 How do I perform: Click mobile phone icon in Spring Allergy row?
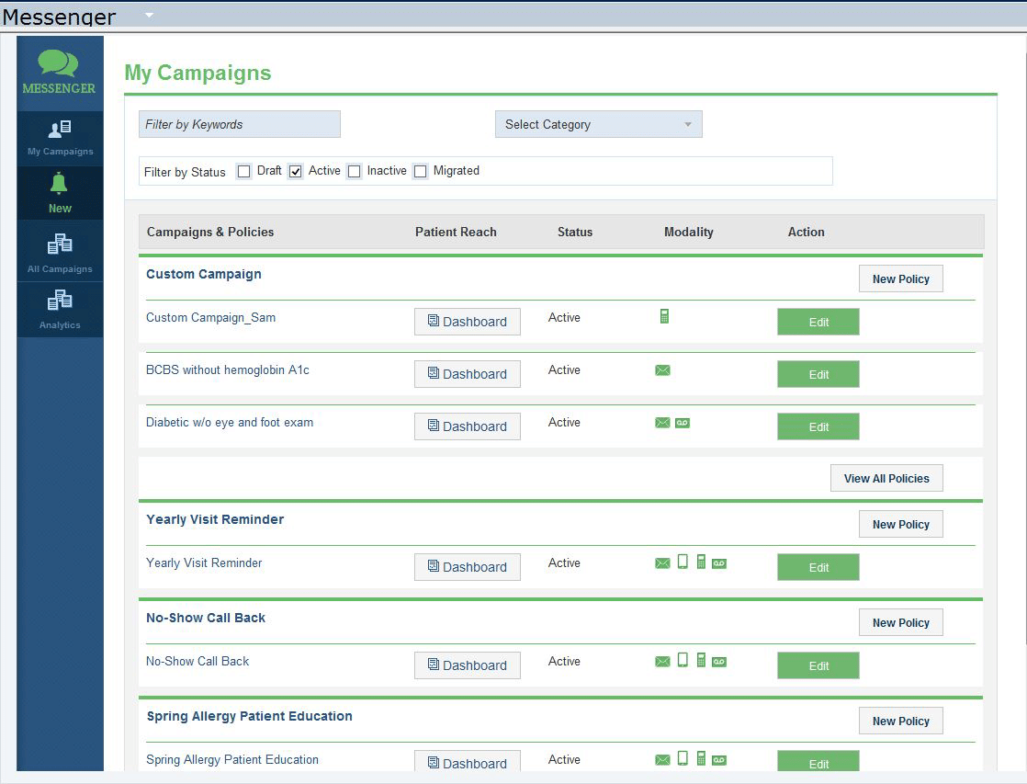click(x=683, y=758)
